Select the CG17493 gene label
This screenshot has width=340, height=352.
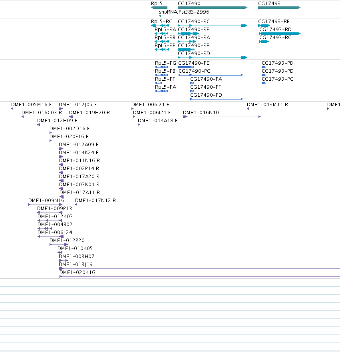point(269,4)
